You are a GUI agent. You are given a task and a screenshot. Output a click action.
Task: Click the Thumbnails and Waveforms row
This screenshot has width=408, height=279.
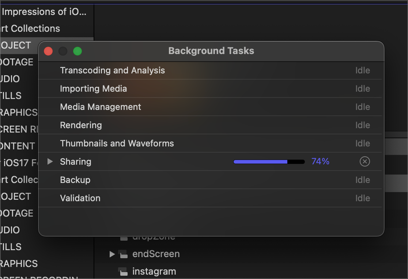[x=210, y=143]
